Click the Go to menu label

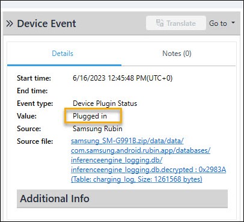tap(218, 23)
